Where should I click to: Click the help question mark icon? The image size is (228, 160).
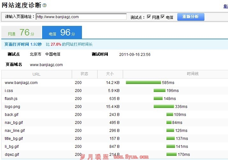(45, 5)
